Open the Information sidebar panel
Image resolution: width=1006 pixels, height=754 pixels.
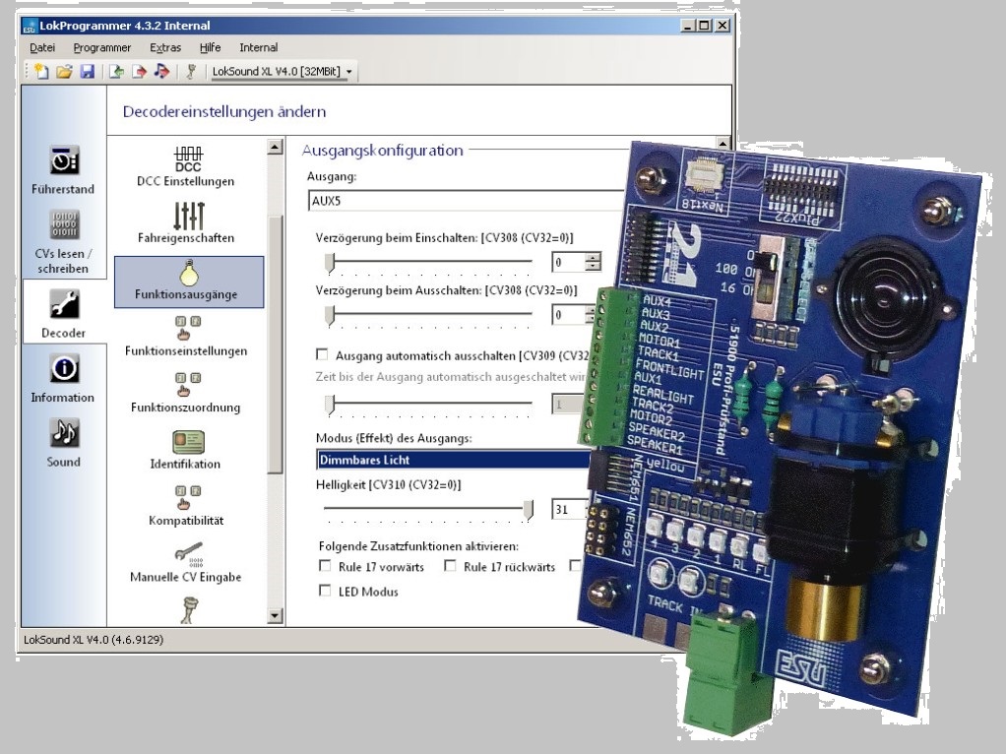click(64, 379)
